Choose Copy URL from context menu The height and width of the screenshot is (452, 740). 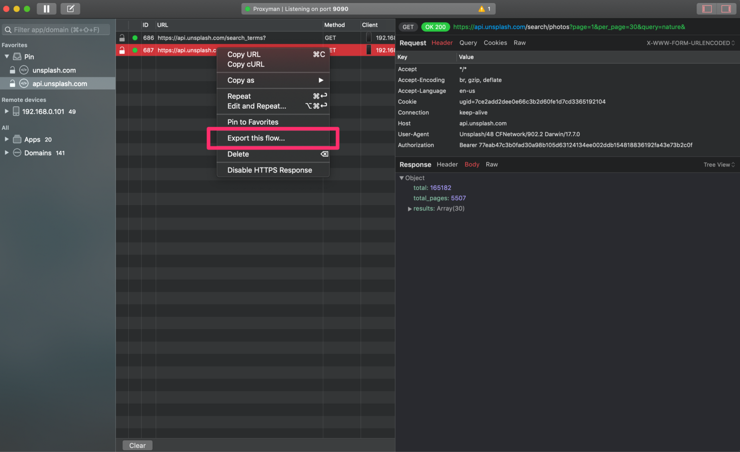tap(273, 54)
